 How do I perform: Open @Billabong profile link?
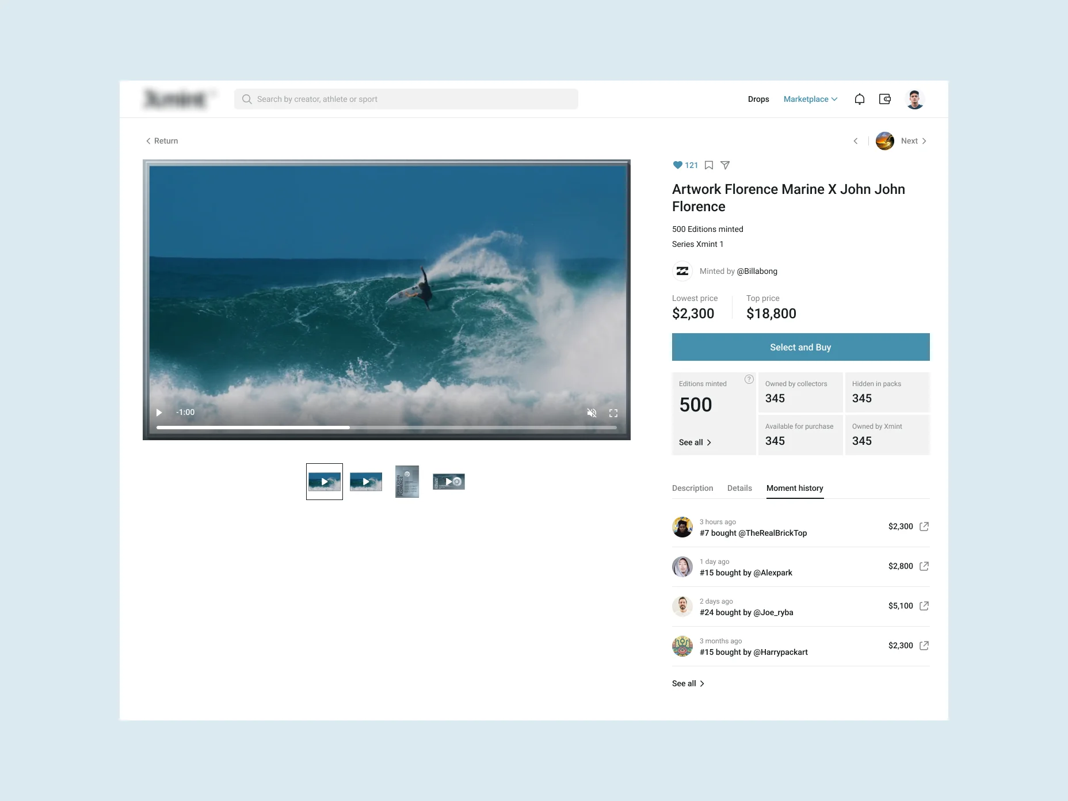click(x=757, y=271)
